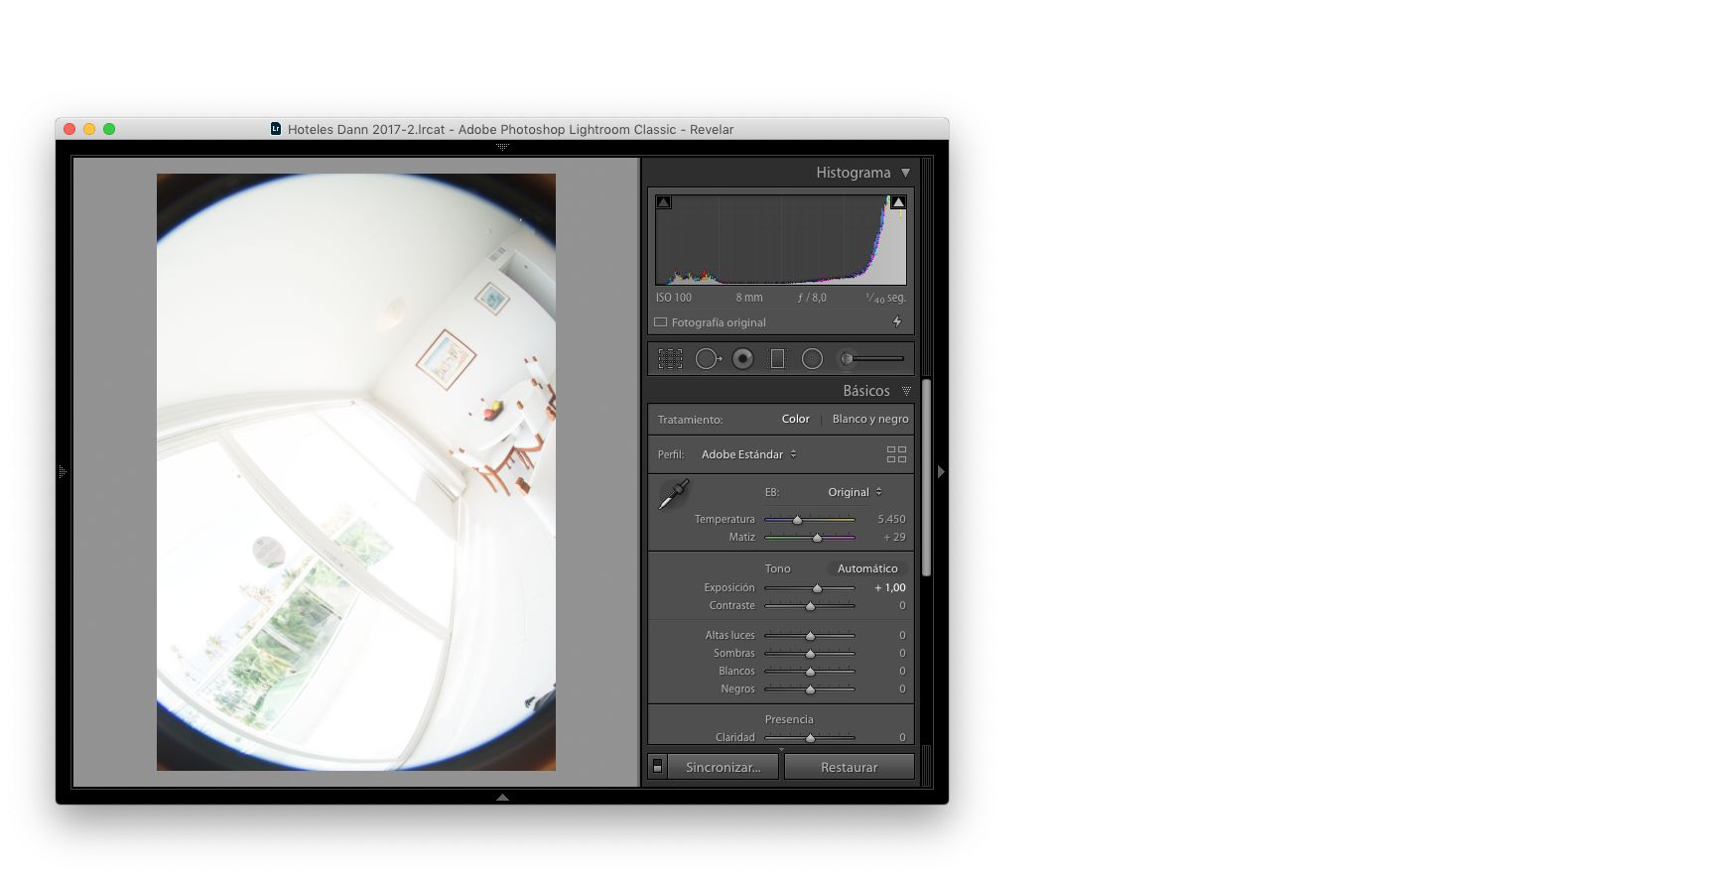This screenshot has height=878, width=1719.
Task: Click the Restaurar button
Action: (x=849, y=767)
